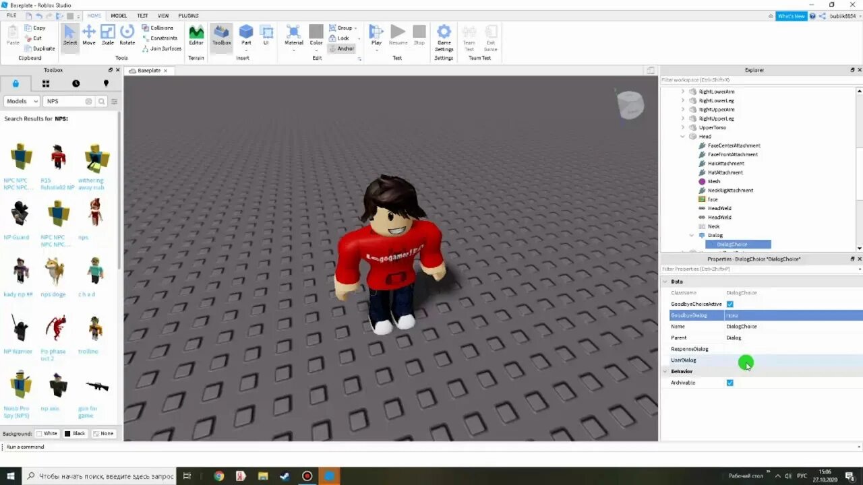Activate the Scale tool
863x485 pixels.
pyautogui.click(x=108, y=35)
